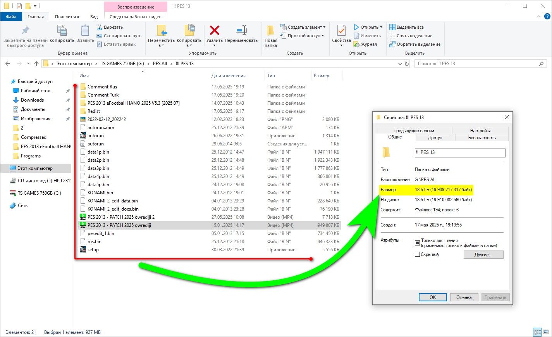Toggle Только для чтения checkbox
The image size is (552, 337).
(x=417, y=243)
